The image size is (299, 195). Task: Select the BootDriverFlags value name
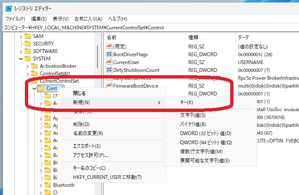[x=131, y=55]
